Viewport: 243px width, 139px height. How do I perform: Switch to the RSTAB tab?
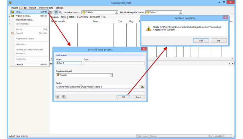71,17
